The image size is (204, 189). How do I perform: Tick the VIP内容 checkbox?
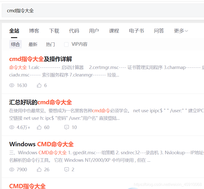[66, 44]
